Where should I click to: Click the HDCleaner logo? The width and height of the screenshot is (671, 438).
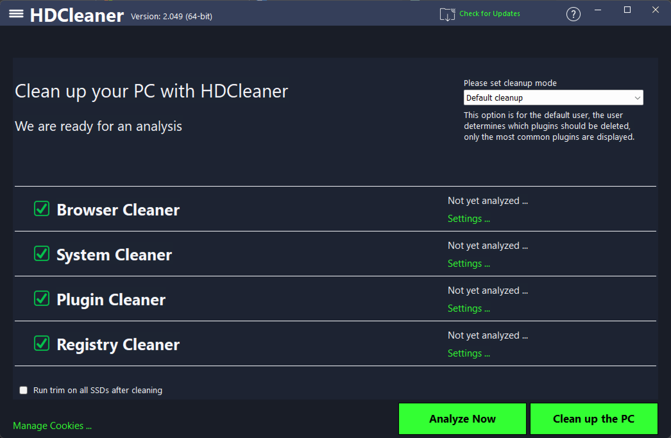77,14
